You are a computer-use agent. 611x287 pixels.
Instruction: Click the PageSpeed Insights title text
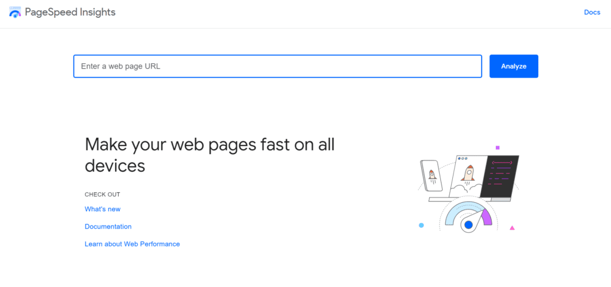70,12
